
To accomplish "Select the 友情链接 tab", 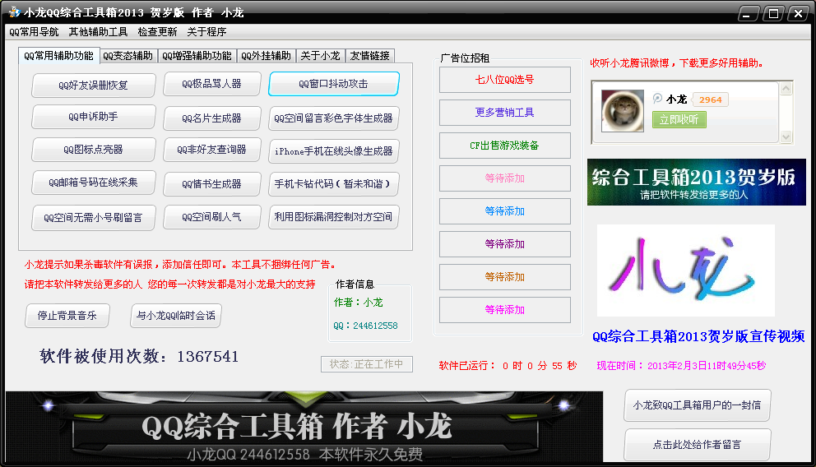I will click(x=370, y=56).
